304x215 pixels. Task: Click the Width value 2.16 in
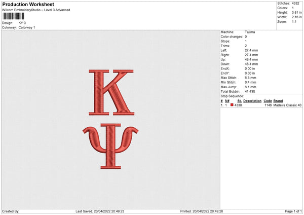tap(296, 17)
